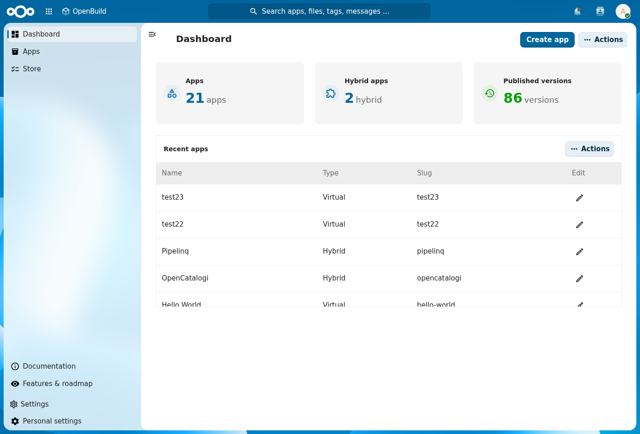Open Personal settings in the sidebar
Viewport: 640px width, 434px height.
click(x=72, y=421)
